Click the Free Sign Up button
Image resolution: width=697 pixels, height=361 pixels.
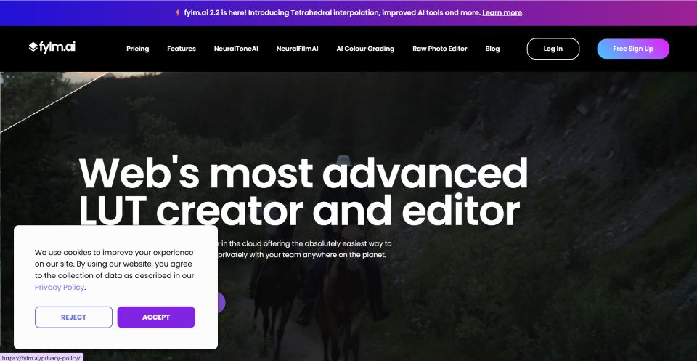[x=633, y=49]
